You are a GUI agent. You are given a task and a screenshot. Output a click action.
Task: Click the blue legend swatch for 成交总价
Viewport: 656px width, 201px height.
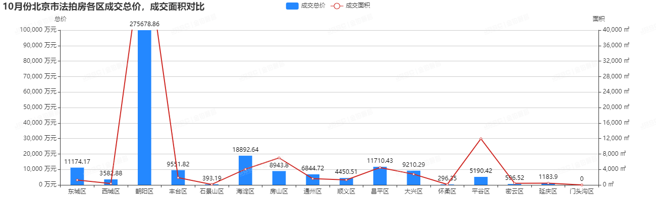click(x=292, y=6)
